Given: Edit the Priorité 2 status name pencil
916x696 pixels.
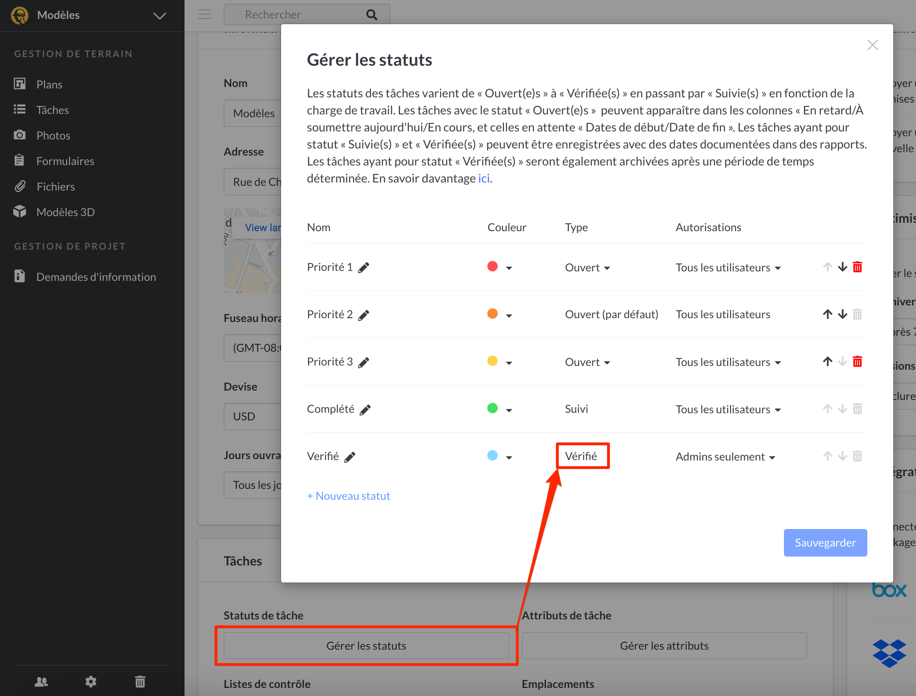Looking at the screenshot, I should click(x=363, y=315).
